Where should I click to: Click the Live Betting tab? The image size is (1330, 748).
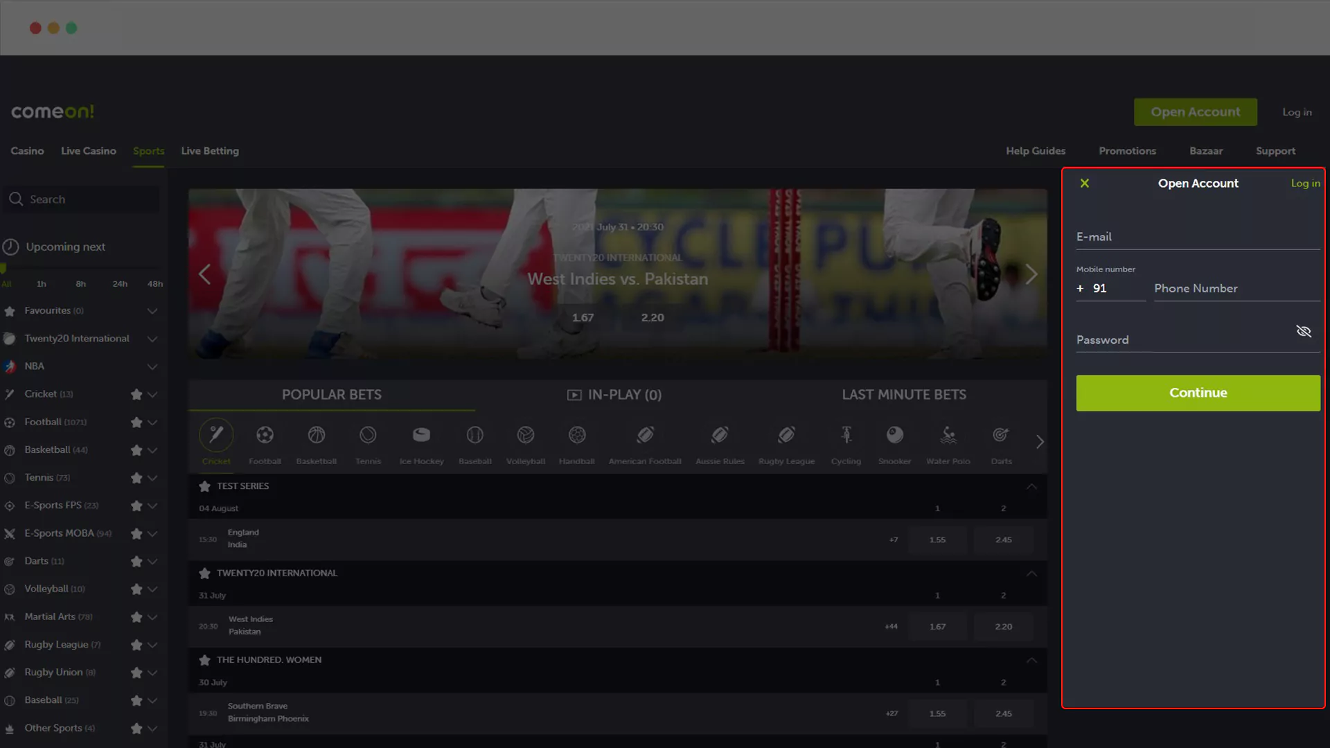[x=209, y=151]
